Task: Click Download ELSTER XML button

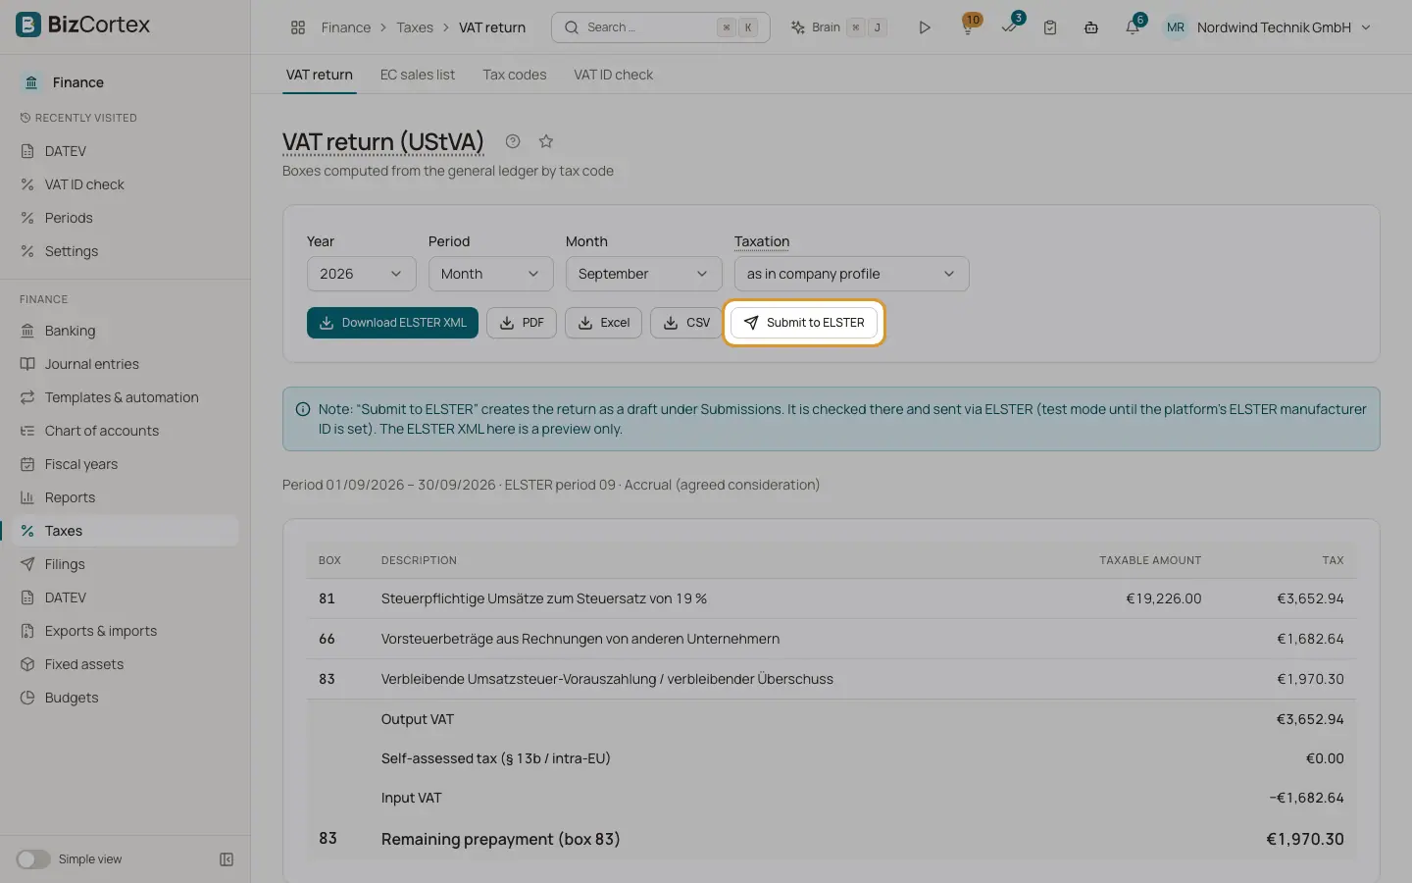Action: coord(392,323)
